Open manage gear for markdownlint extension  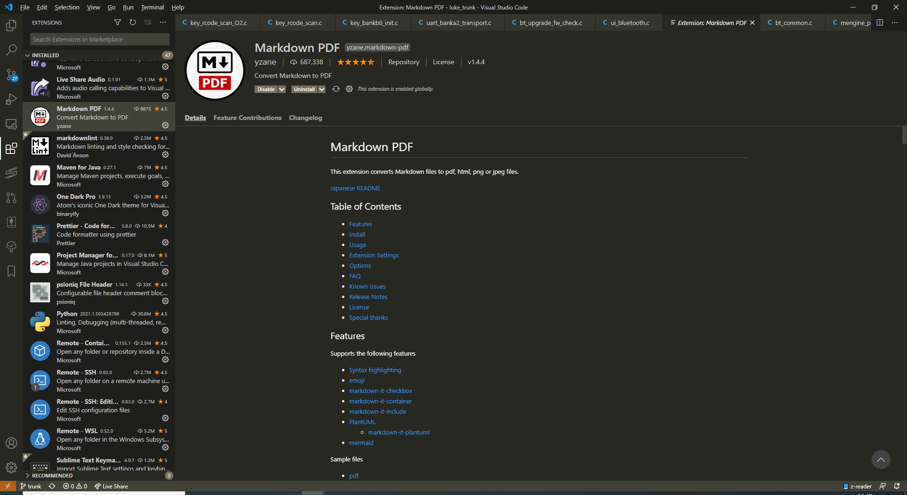(165, 154)
